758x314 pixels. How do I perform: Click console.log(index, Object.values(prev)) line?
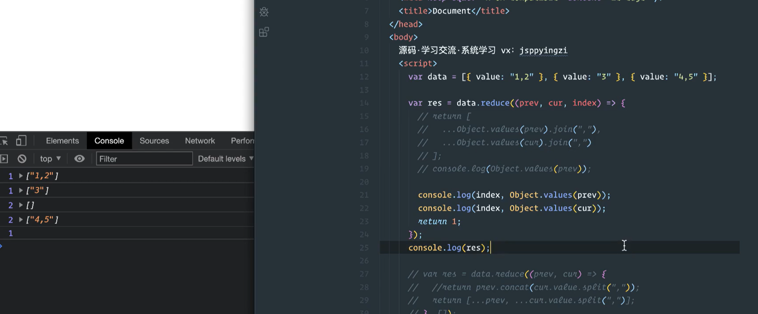tap(514, 195)
